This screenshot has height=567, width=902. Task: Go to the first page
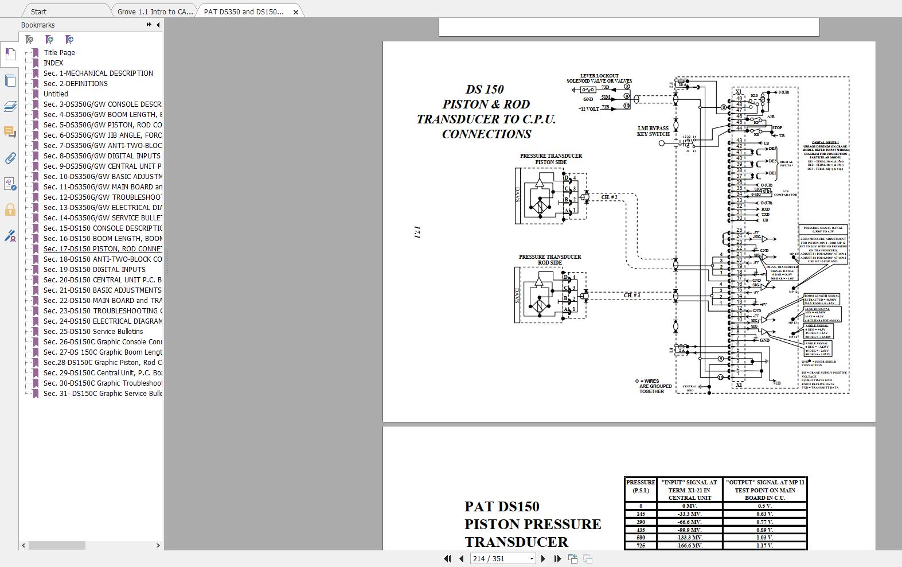pos(447,558)
